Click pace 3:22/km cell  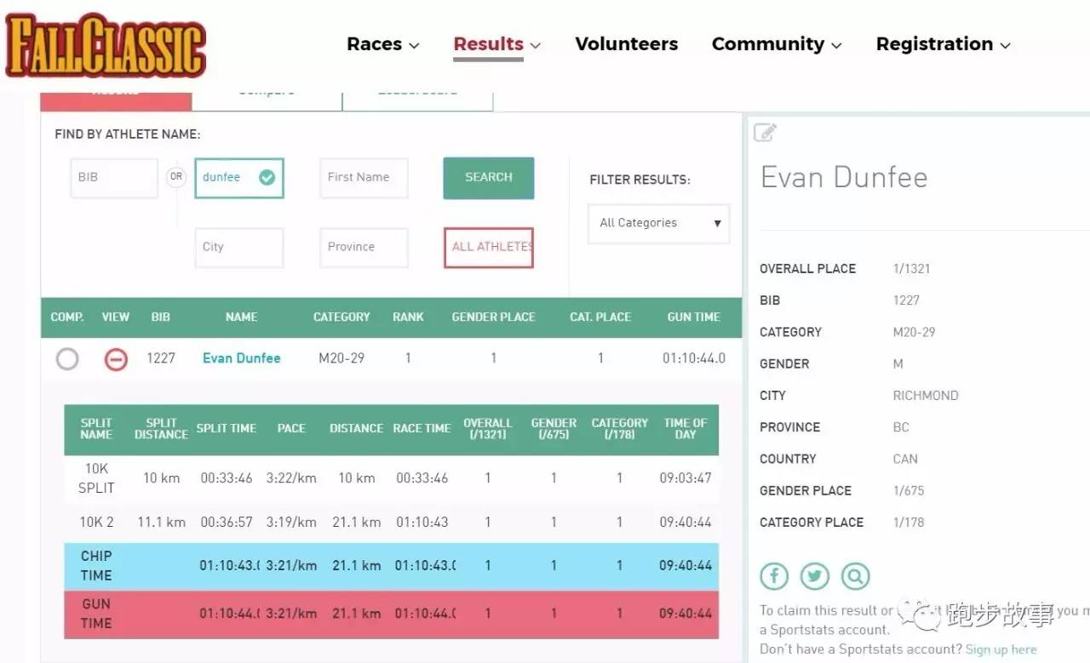coord(291,478)
